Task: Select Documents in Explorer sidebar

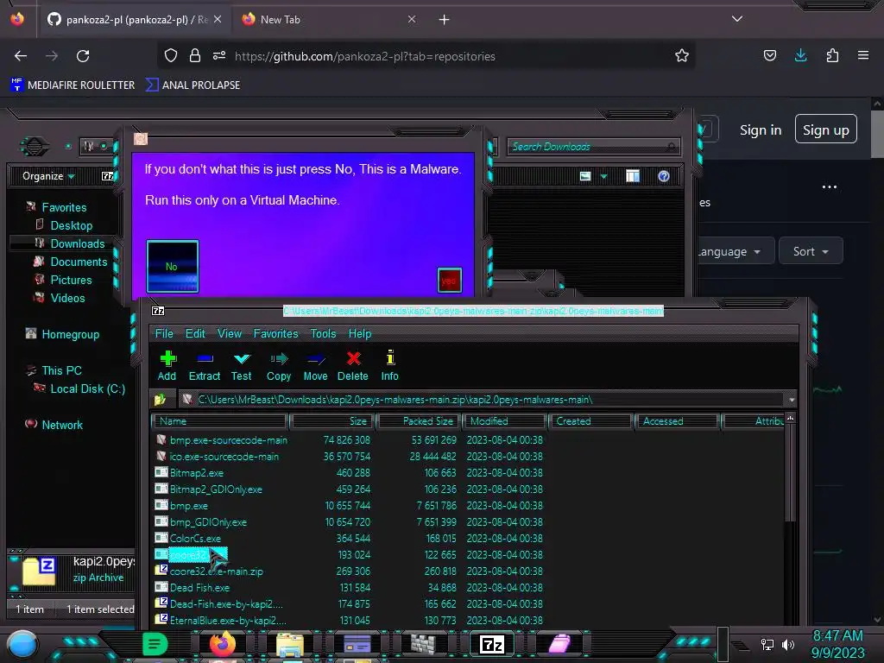Action: coord(79,262)
